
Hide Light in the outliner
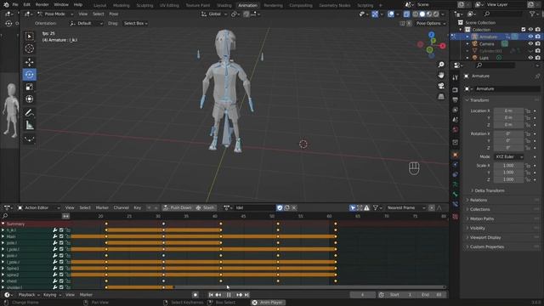(x=530, y=58)
